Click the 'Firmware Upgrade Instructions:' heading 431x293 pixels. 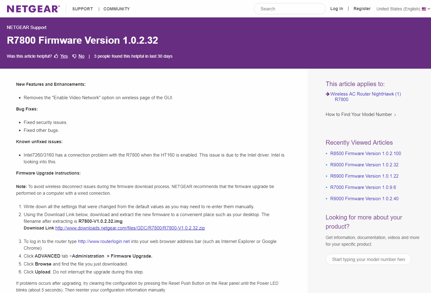point(48,173)
